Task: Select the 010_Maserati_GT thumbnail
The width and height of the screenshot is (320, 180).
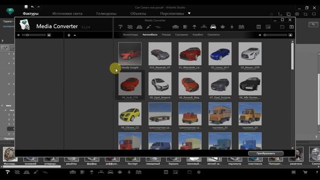Action: [x=160, y=53]
